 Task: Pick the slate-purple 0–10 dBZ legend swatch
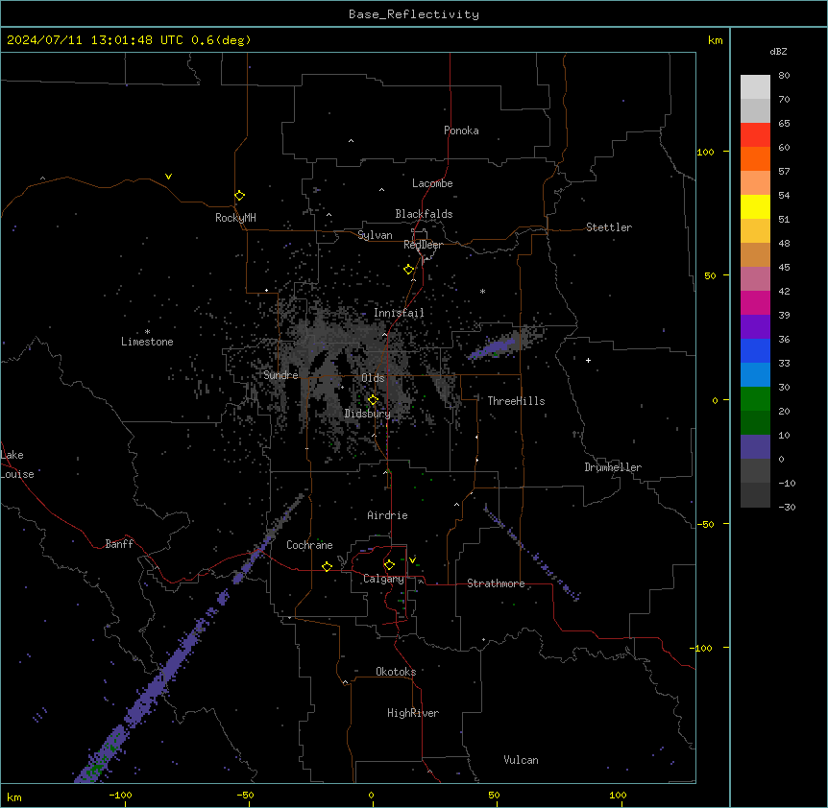coord(755,447)
